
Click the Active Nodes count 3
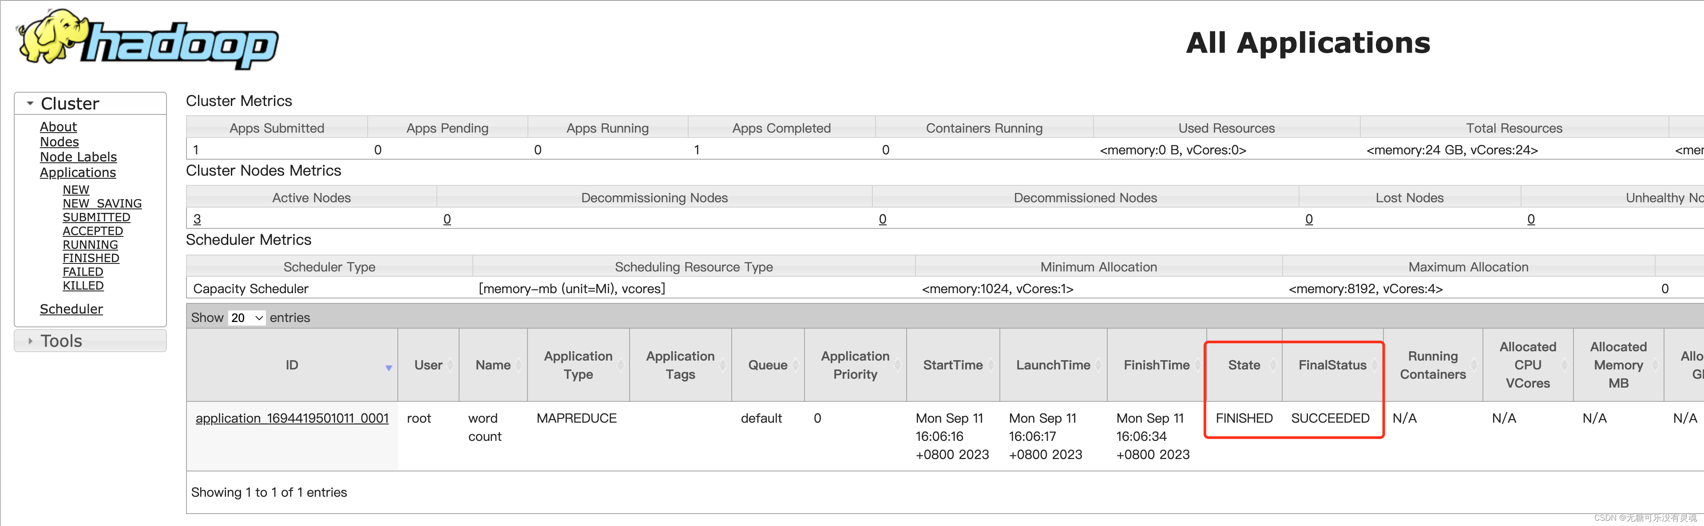click(x=197, y=220)
